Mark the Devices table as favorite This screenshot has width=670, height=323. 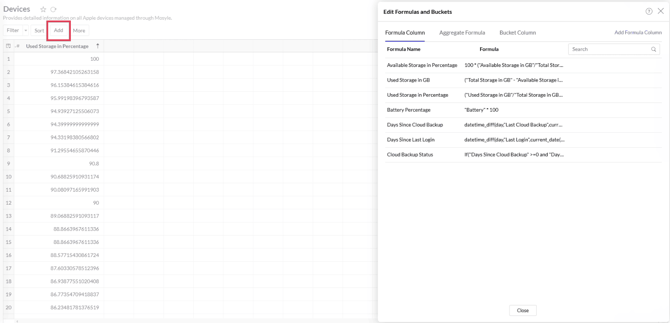(43, 9)
